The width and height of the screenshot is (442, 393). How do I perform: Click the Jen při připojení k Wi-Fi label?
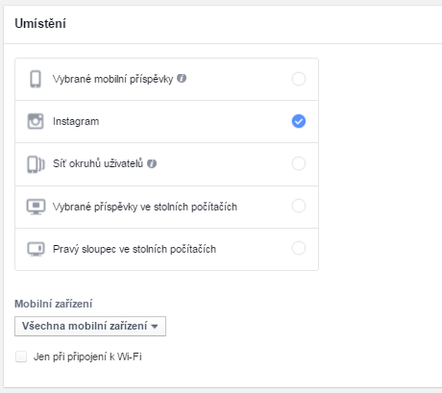pyautogui.click(x=87, y=356)
